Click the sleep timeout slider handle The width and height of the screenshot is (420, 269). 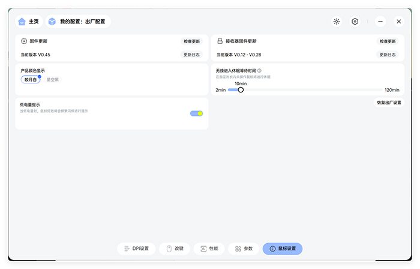click(241, 90)
